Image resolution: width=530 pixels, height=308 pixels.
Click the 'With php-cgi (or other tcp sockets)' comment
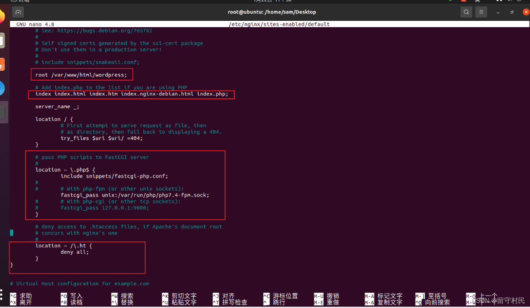point(121,202)
